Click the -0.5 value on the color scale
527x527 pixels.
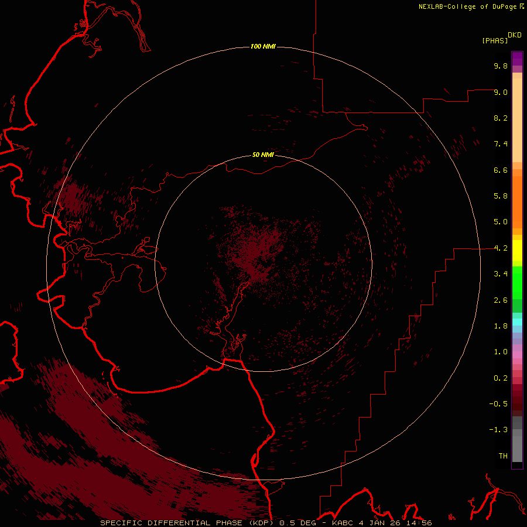(498, 404)
